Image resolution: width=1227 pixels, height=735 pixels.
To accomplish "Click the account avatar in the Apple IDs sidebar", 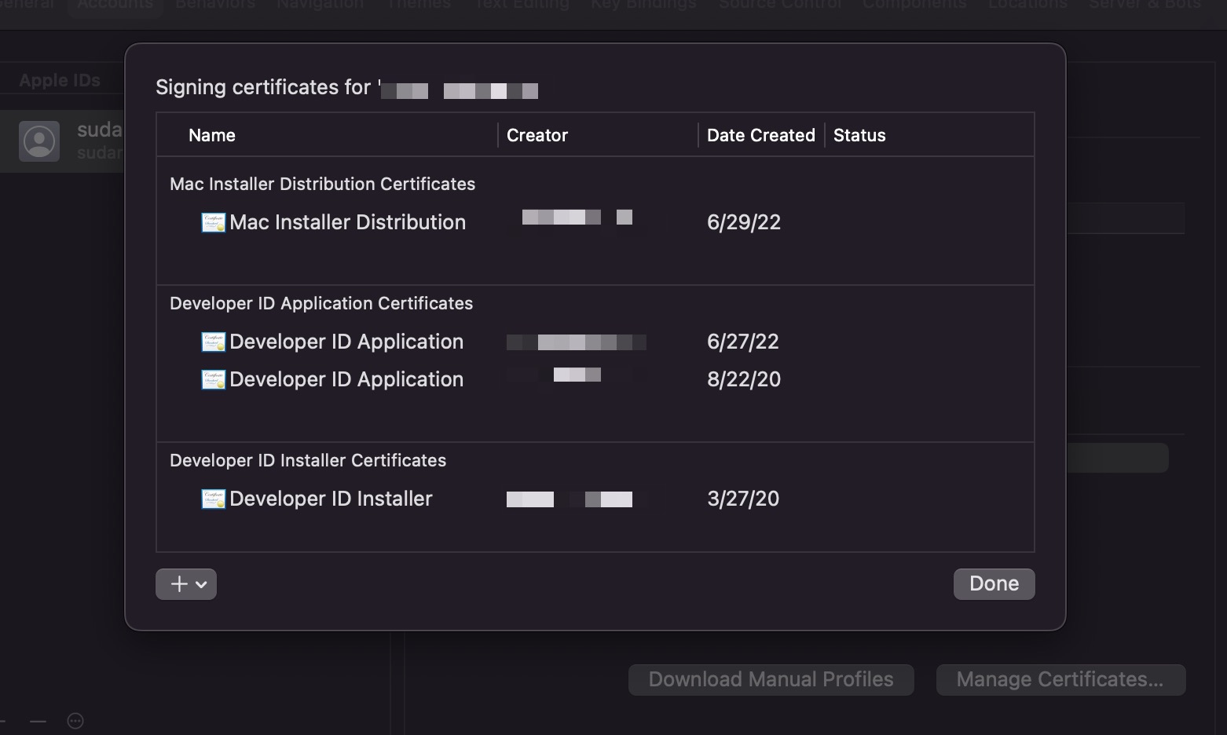I will [x=39, y=141].
